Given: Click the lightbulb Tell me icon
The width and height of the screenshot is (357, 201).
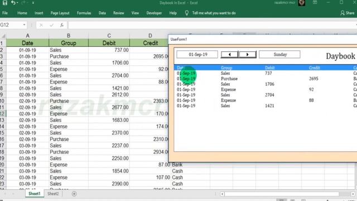Looking at the screenshot, I should tap(187, 13).
